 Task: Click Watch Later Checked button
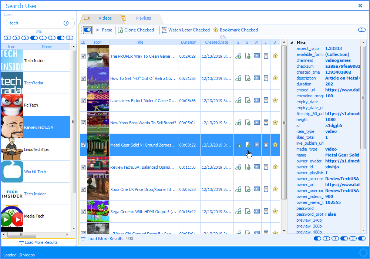tap(186, 30)
